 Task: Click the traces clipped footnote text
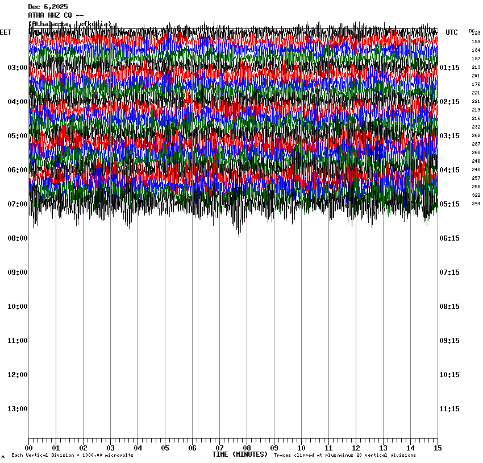point(344,455)
